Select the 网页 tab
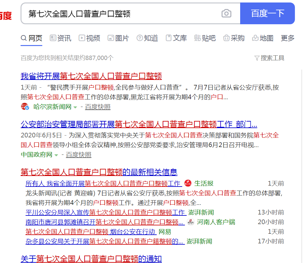This screenshot has height=263, width=303. [x=31, y=38]
